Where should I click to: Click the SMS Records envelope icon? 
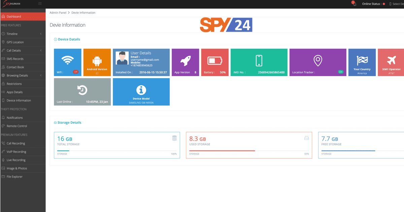coord(3,59)
